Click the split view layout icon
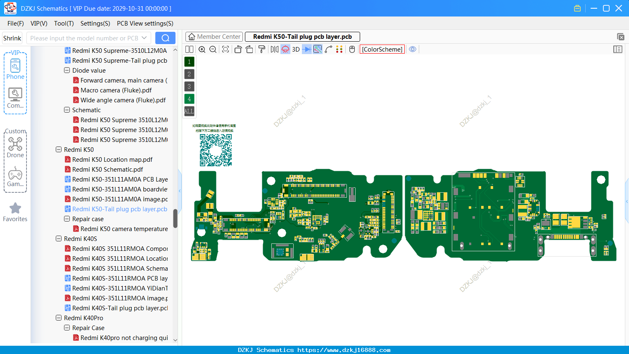Screen dimensions: 629x354 coord(189,49)
